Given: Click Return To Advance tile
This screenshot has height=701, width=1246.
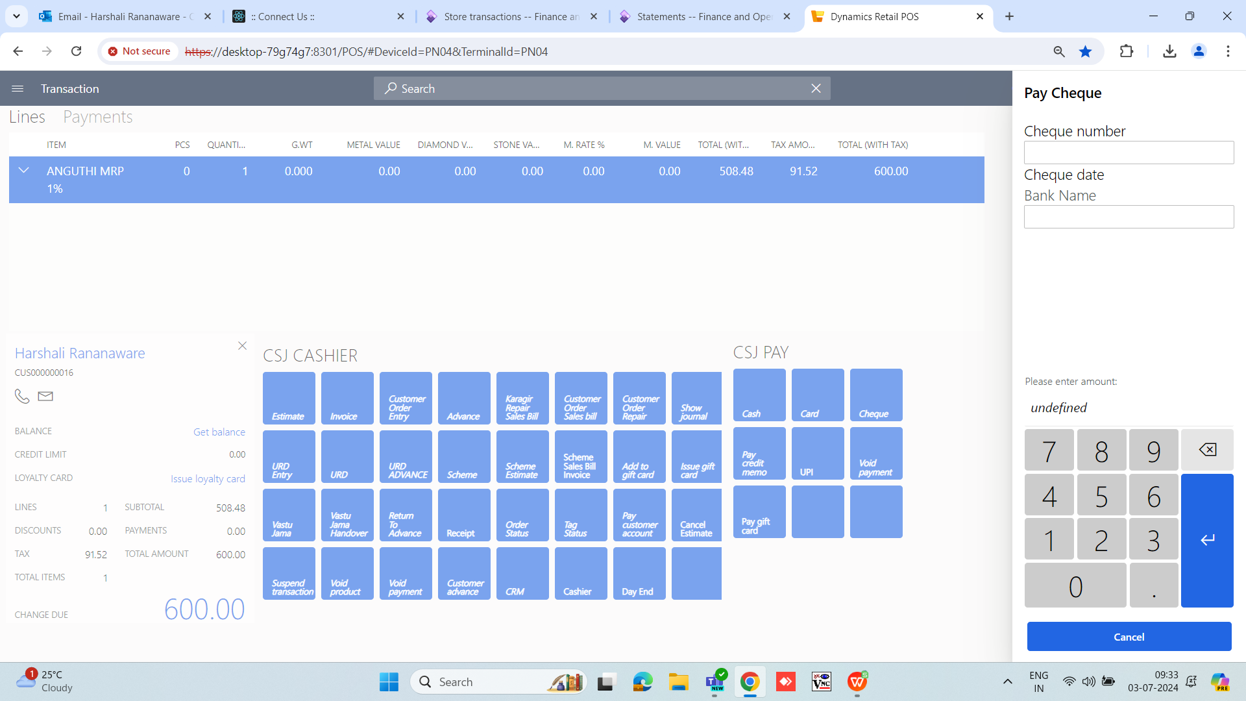Looking at the screenshot, I should point(406,515).
